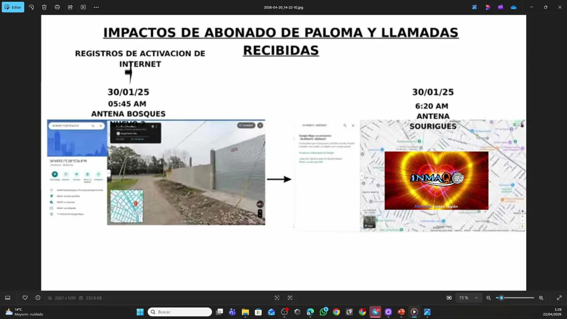The height and width of the screenshot is (319, 567).
Task: Start the slideshow icon
Action: pyautogui.click(x=83, y=7)
